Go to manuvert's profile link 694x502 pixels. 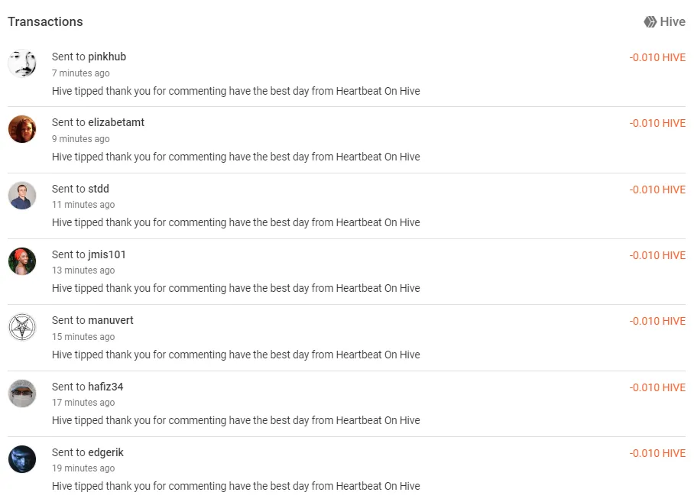pos(111,320)
